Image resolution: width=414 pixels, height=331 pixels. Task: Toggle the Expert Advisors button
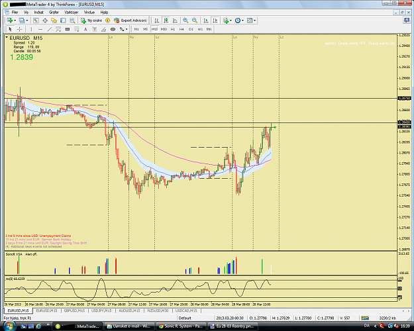pos(130,21)
